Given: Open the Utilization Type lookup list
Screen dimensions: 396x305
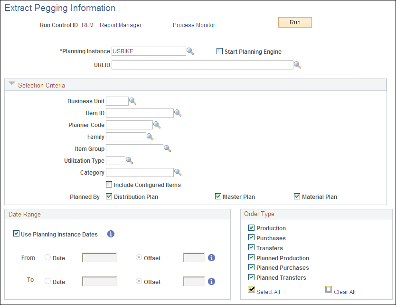Looking at the screenshot, I should (129, 160).
